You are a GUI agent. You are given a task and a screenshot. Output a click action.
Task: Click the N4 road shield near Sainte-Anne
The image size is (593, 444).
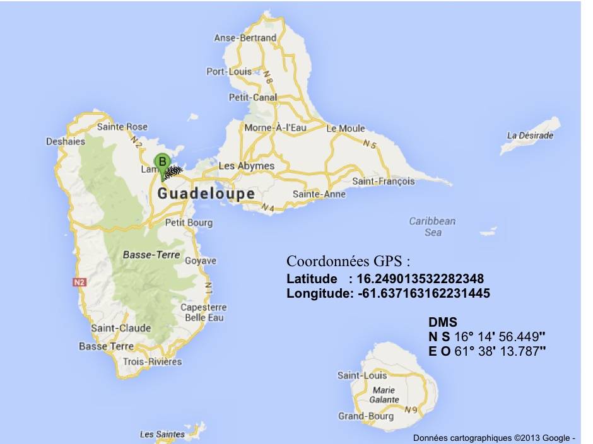[267, 207]
